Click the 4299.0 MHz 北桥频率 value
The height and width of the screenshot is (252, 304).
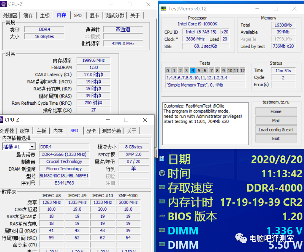click(x=123, y=44)
